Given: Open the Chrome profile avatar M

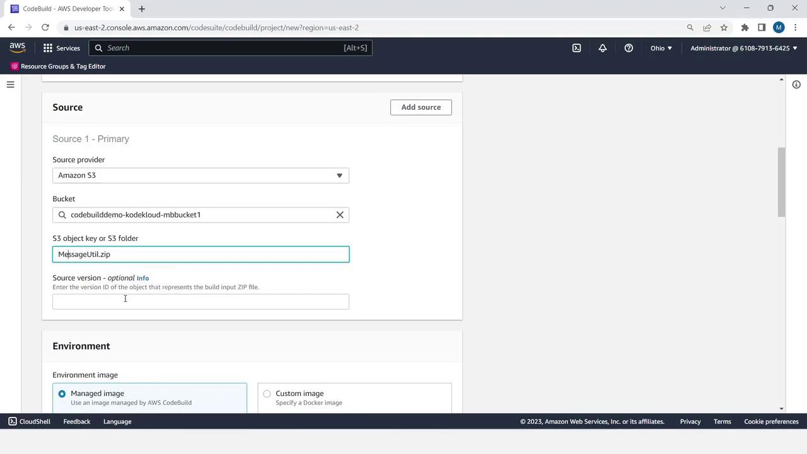Looking at the screenshot, I should click(x=779, y=28).
